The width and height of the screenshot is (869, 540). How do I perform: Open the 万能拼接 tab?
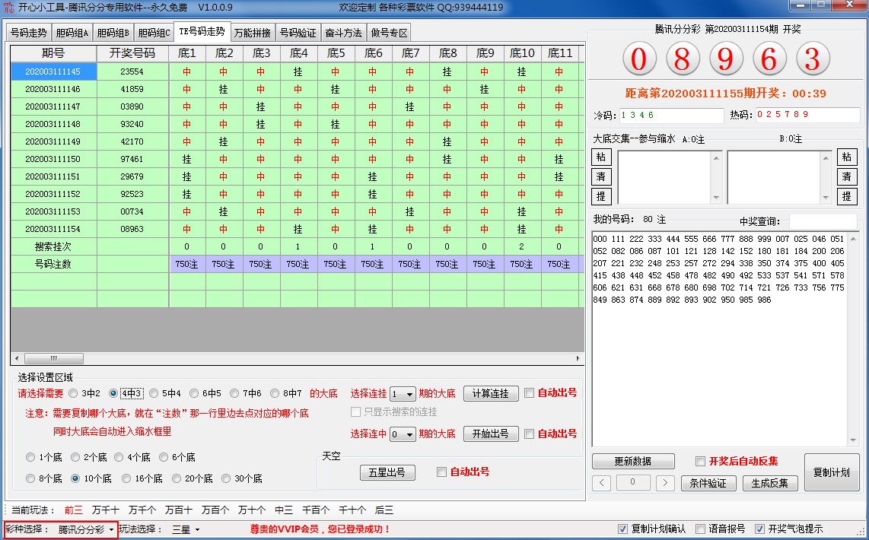(x=252, y=33)
